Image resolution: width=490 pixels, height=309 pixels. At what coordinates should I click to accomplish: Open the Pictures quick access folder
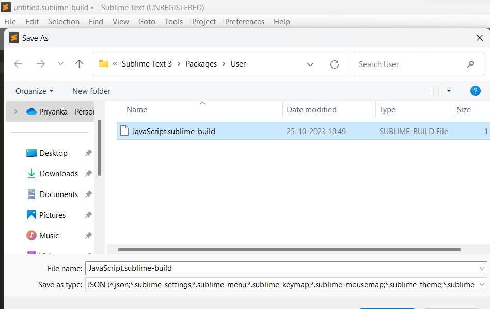pos(52,215)
